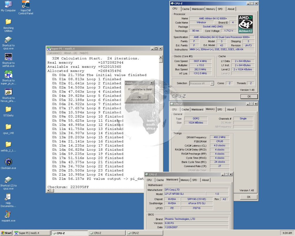Activate the first CPU-Z taskbar button

tap(70, 233)
